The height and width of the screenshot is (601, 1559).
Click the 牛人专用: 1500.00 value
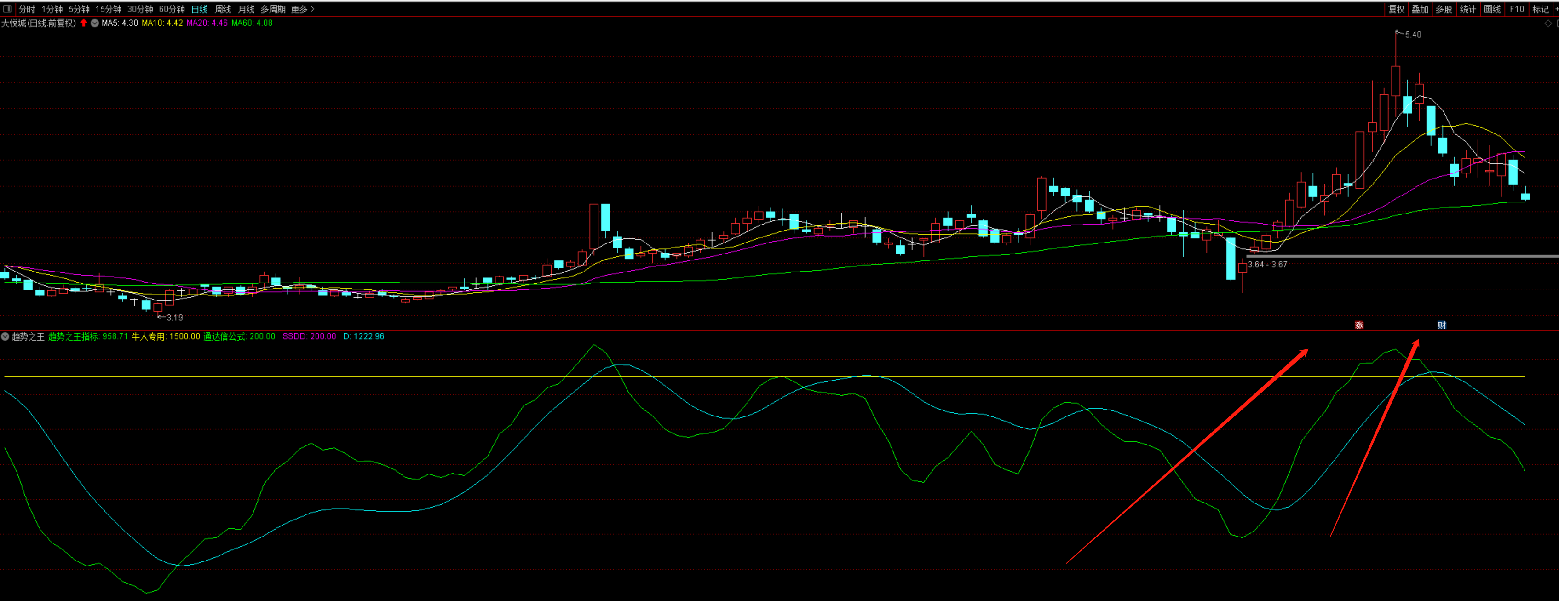(166, 336)
